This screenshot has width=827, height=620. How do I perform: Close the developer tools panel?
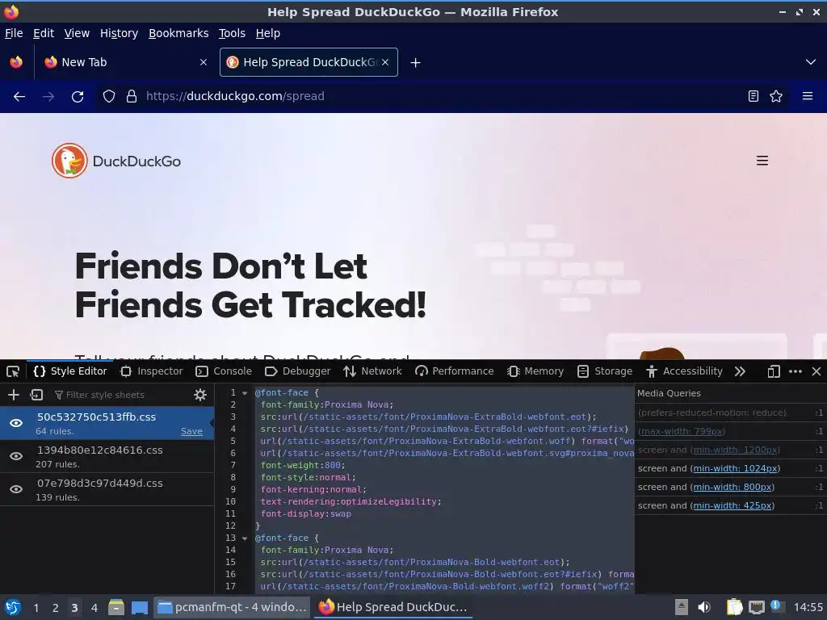click(x=817, y=371)
